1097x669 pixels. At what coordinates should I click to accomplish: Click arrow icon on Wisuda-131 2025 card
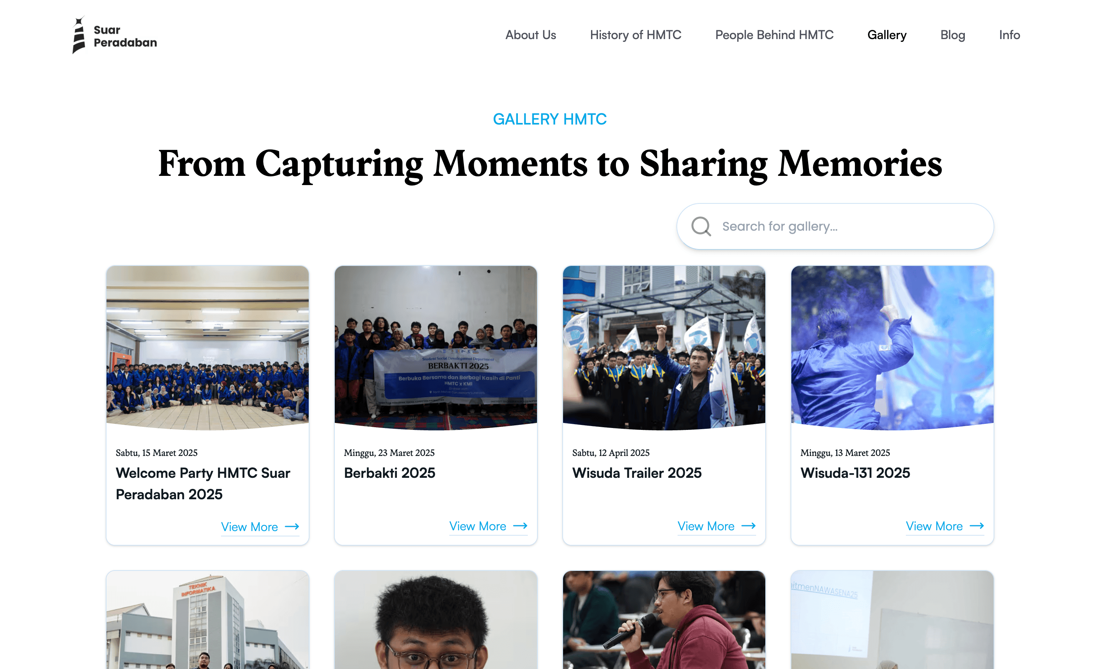(x=976, y=526)
